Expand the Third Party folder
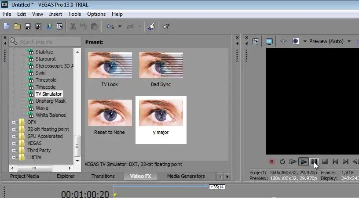359x198 pixels. [14, 150]
